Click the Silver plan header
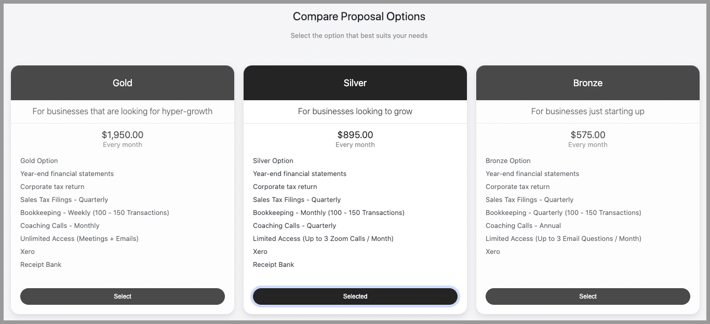Screen dimensions: 710x324 (x=355, y=83)
